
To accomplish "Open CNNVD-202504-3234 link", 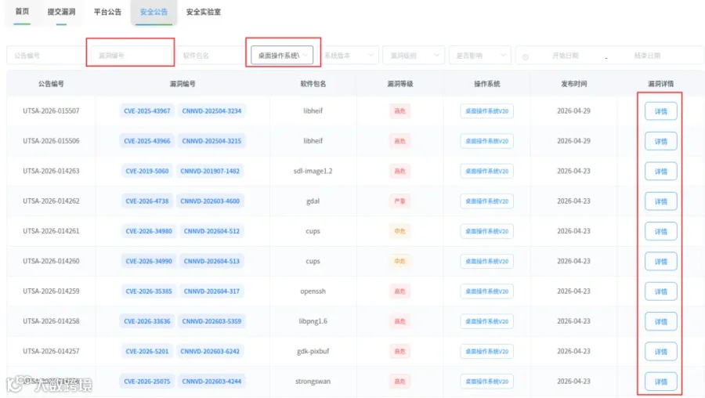I will (x=211, y=110).
